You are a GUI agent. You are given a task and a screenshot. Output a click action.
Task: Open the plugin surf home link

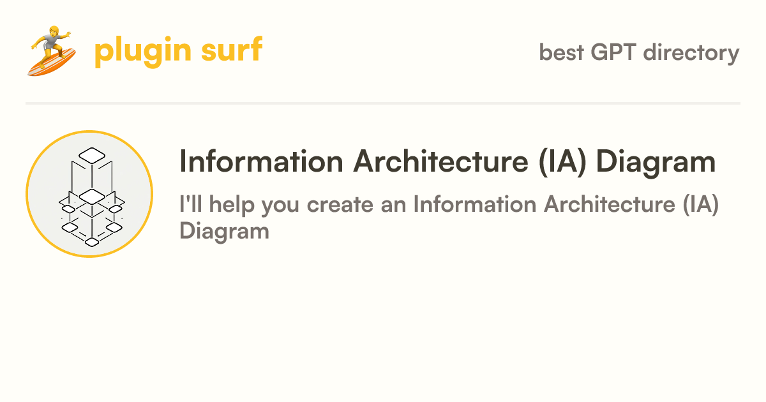click(178, 51)
